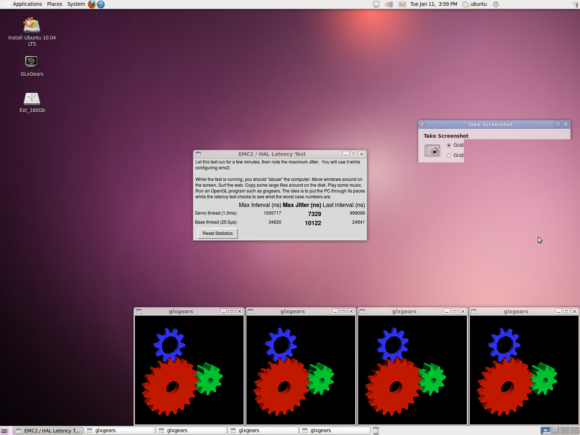
Task: Open the calendar from the date and time
Action: point(434,4)
